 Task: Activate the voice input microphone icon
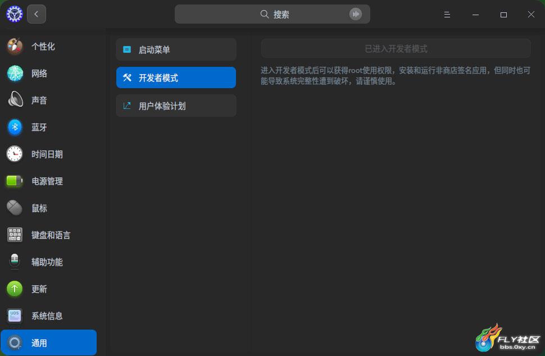tap(355, 14)
